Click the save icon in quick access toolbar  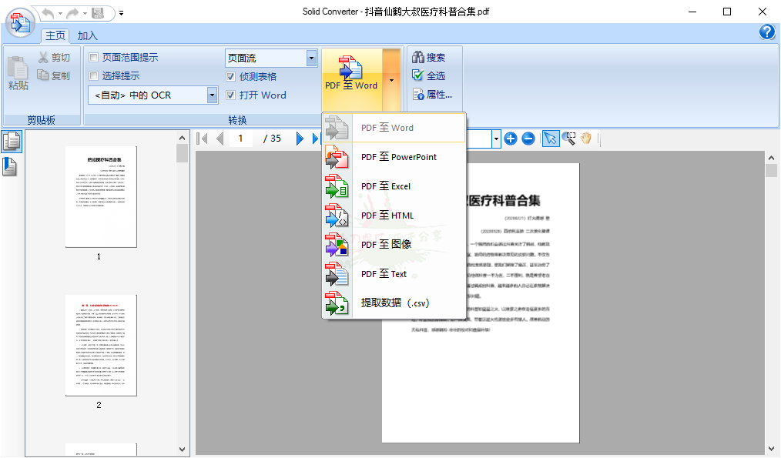98,13
